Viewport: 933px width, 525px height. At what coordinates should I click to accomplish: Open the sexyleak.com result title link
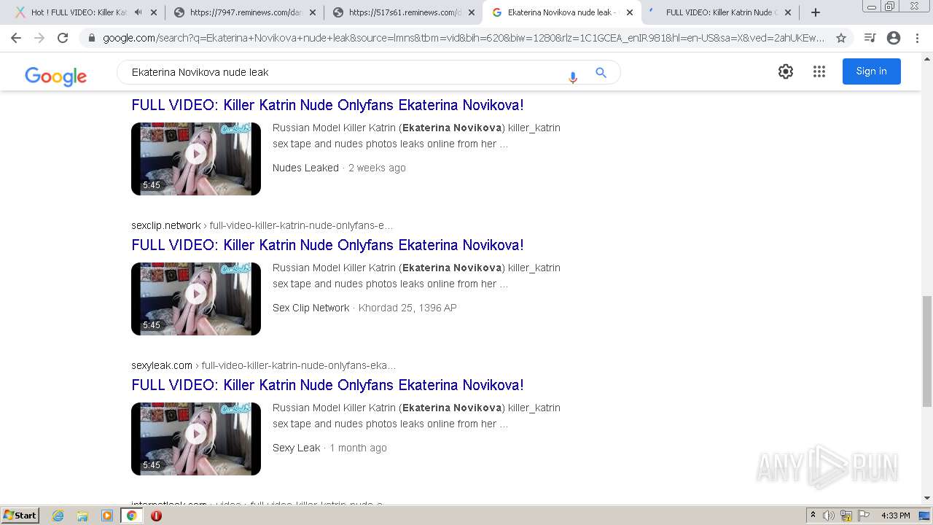327,385
